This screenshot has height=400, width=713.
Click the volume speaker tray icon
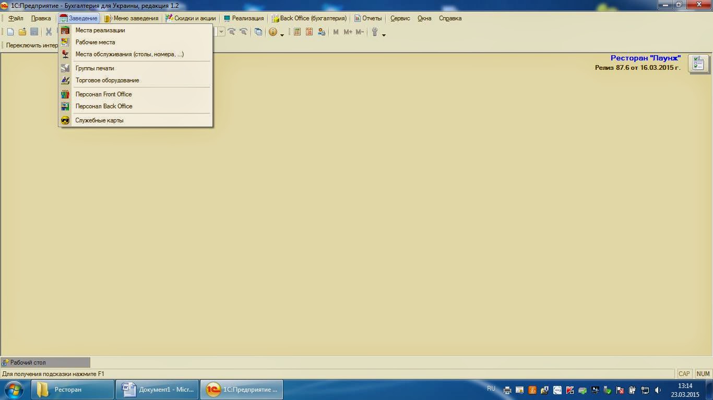point(657,390)
